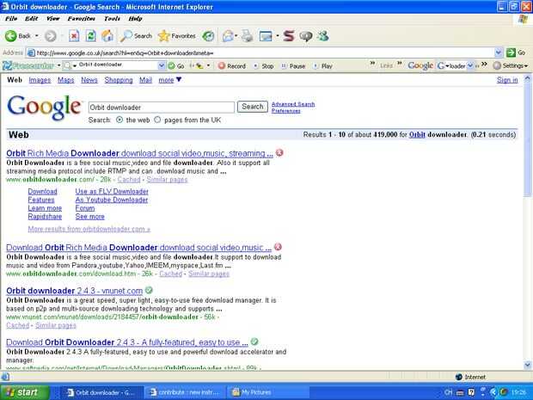This screenshot has width=533, height=400.
Task: Click the Refresh page icon
Action: (x=91, y=36)
